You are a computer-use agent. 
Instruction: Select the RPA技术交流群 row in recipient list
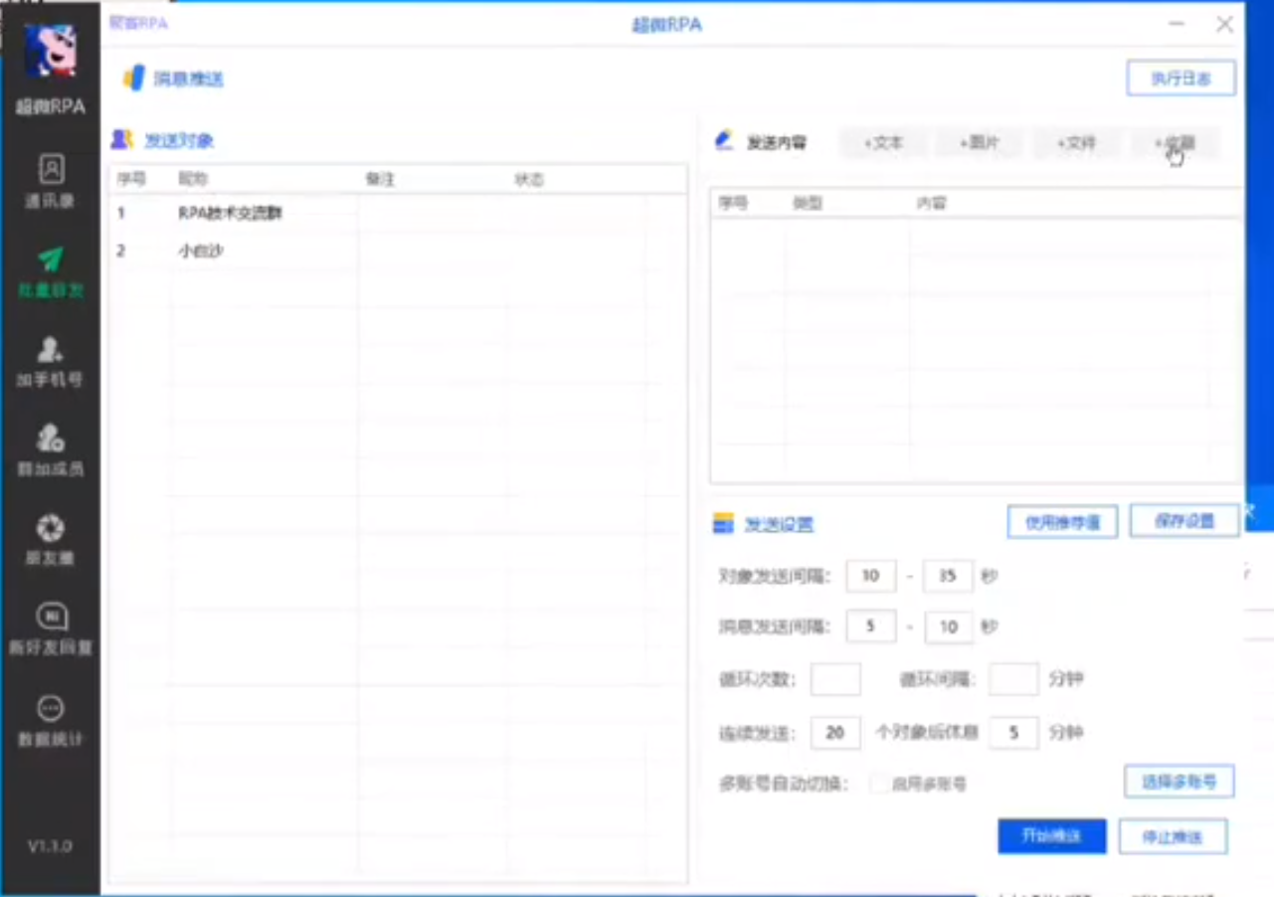(x=231, y=213)
